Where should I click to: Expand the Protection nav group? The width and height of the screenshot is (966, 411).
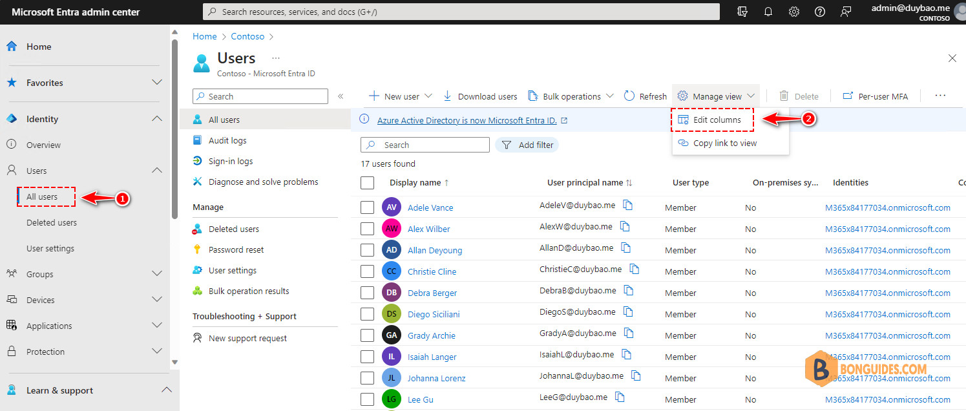click(x=156, y=352)
